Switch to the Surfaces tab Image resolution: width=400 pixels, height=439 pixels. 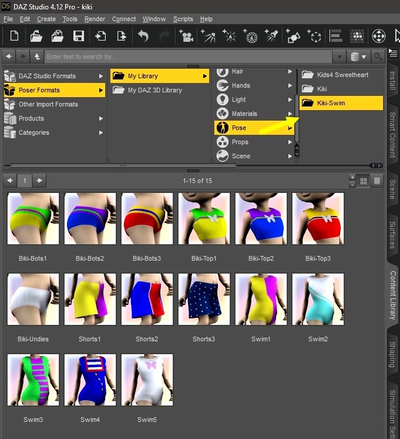[392, 235]
